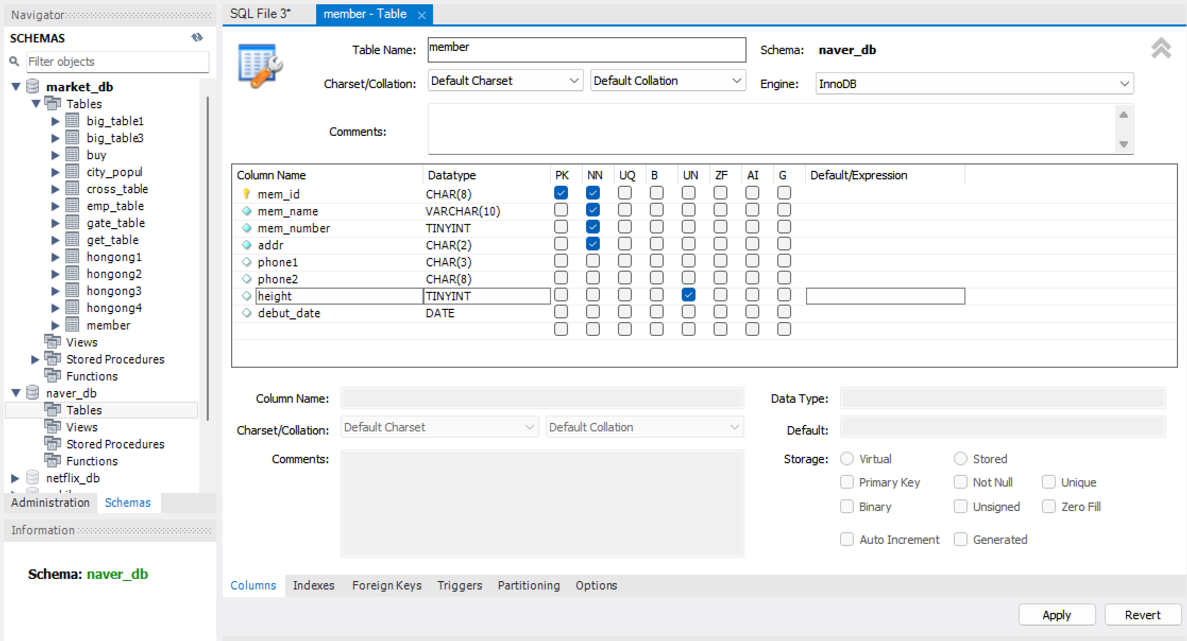Click the market_db database icon
The width and height of the screenshot is (1187, 641).
click(x=32, y=86)
